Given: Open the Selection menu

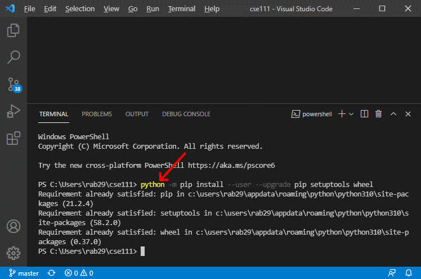Looking at the screenshot, I should [x=80, y=9].
